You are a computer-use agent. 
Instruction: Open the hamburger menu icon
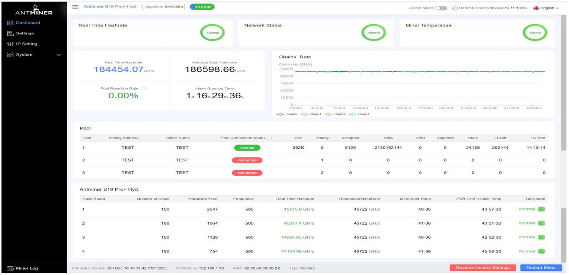point(75,6)
